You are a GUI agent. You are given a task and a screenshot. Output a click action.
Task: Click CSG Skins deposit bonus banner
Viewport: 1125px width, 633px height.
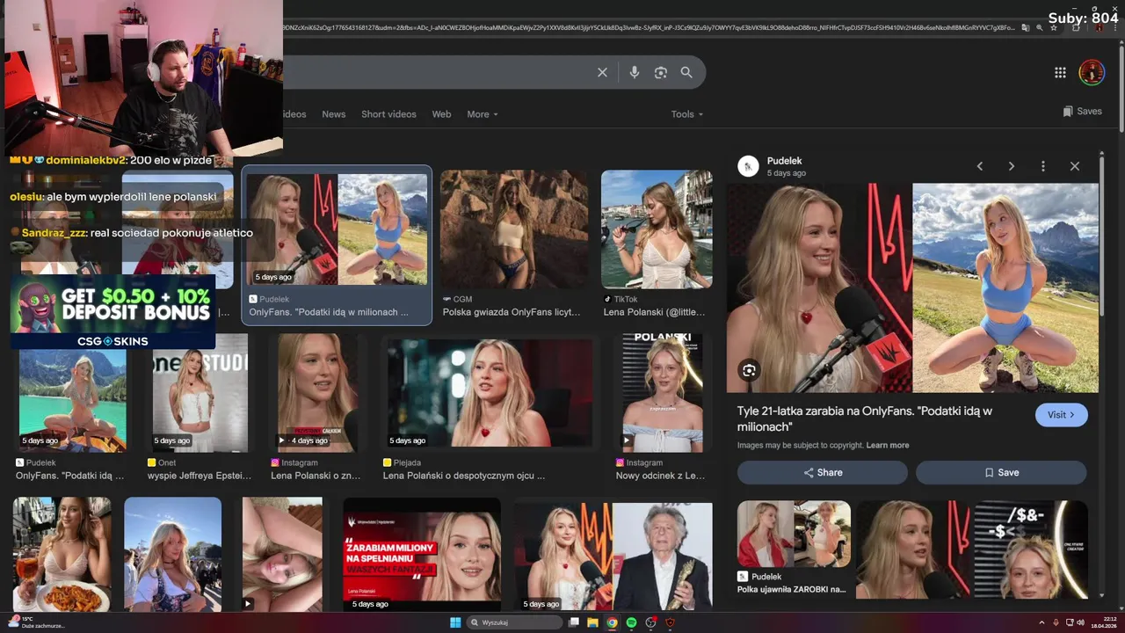112,313
